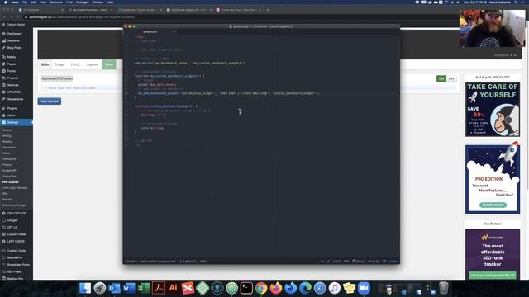Open the Atom File menu

tap(25, 2)
